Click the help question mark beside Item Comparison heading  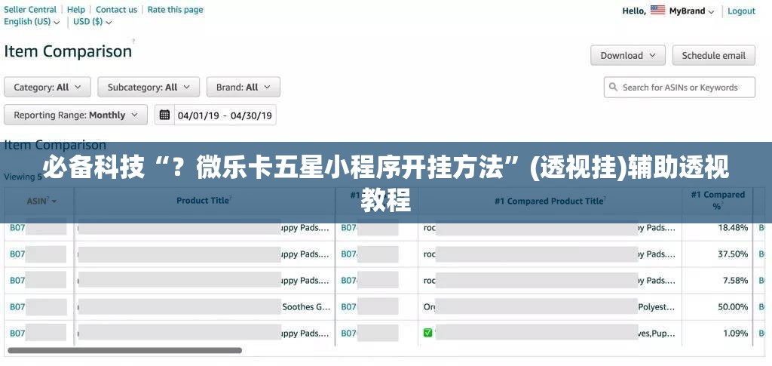(x=133, y=42)
